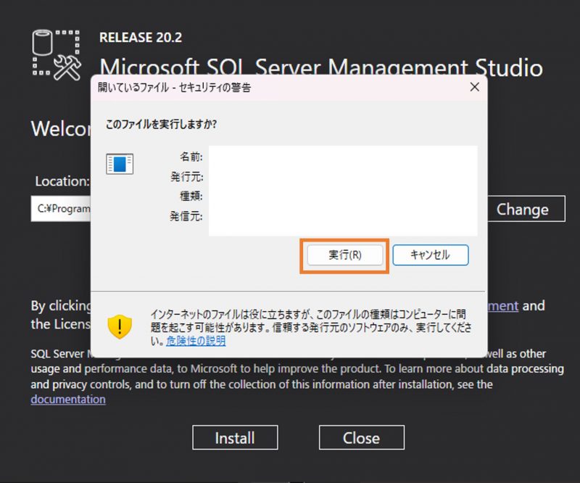This screenshot has width=580, height=483.
Task: Click the yellow warning shield icon
Action: [x=120, y=326]
